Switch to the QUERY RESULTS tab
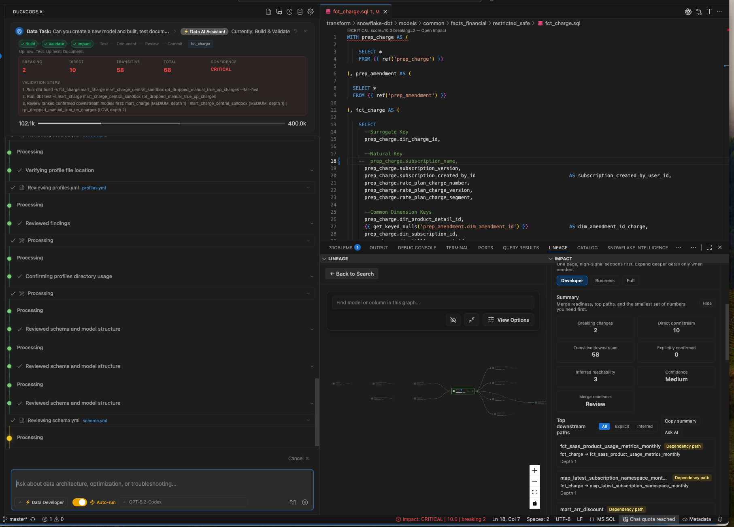 coord(521,248)
